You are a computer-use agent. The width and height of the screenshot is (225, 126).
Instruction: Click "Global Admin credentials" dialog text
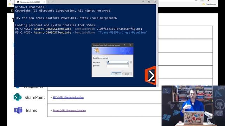click(101, 58)
